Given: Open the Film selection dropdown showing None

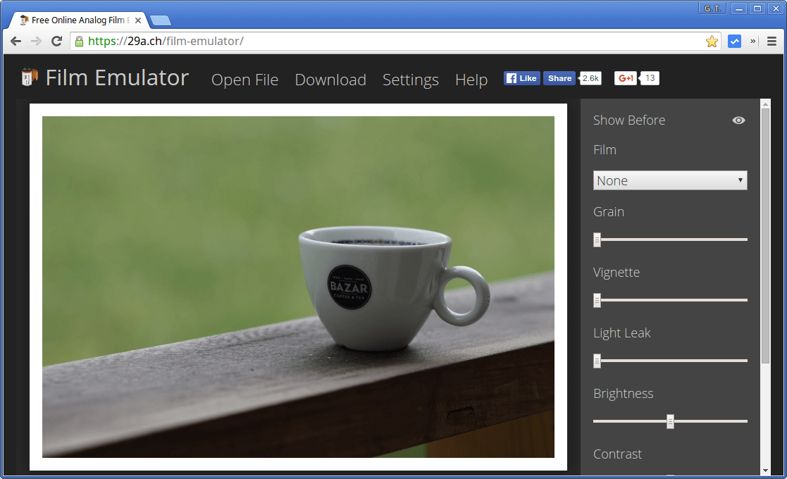Looking at the screenshot, I should pyautogui.click(x=669, y=180).
